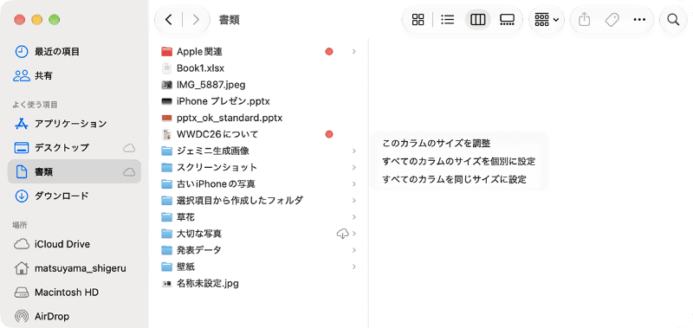Open デスクトップ in the sidebar

coord(74,147)
